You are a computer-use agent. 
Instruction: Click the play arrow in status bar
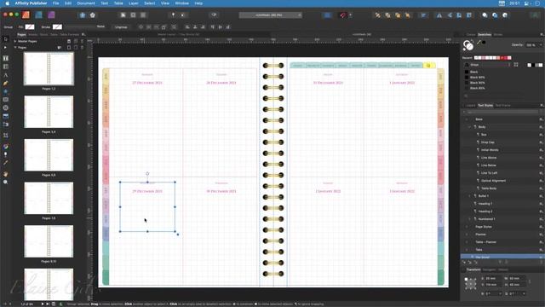[x=43, y=304]
